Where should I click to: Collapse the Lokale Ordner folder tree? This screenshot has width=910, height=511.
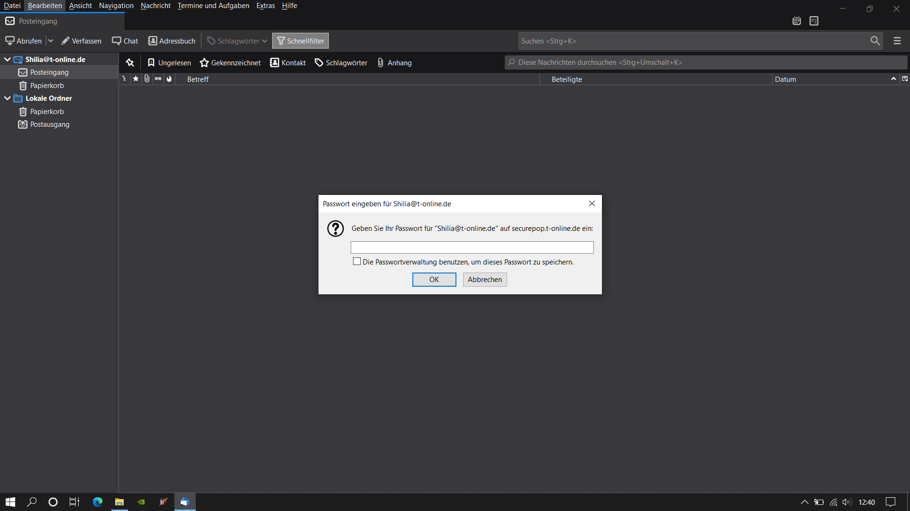(7, 98)
